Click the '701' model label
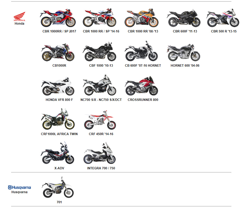This screenshot has width=249, height=210. pyautogui.click(x=59, y=202)
